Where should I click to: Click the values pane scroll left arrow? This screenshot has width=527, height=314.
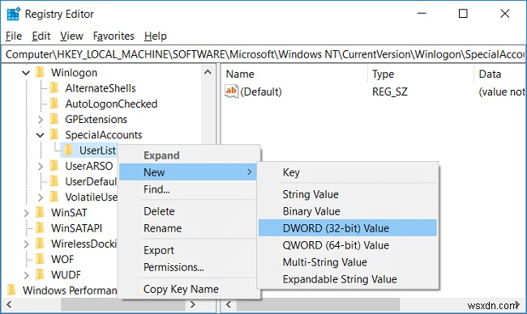coord(229,304)
